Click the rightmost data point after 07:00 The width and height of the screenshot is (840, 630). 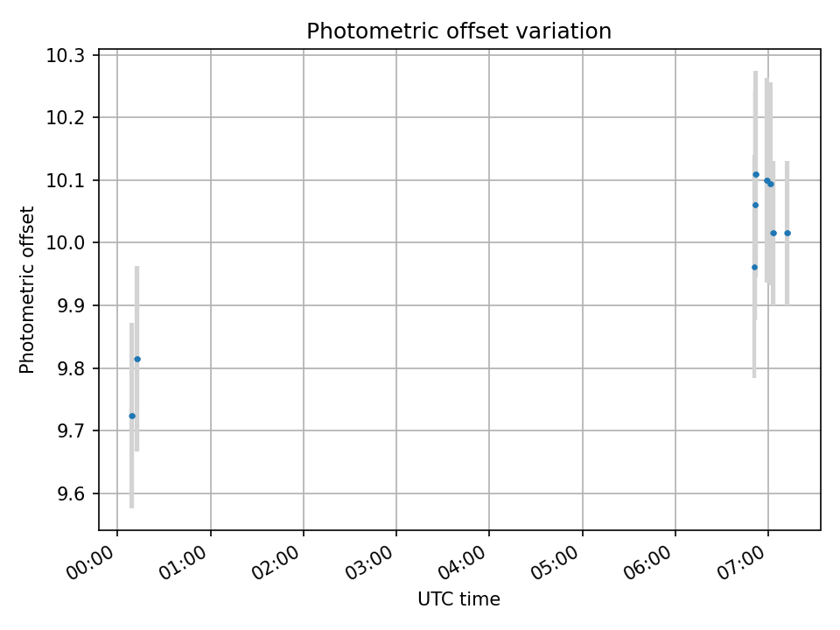coord(787,233)
